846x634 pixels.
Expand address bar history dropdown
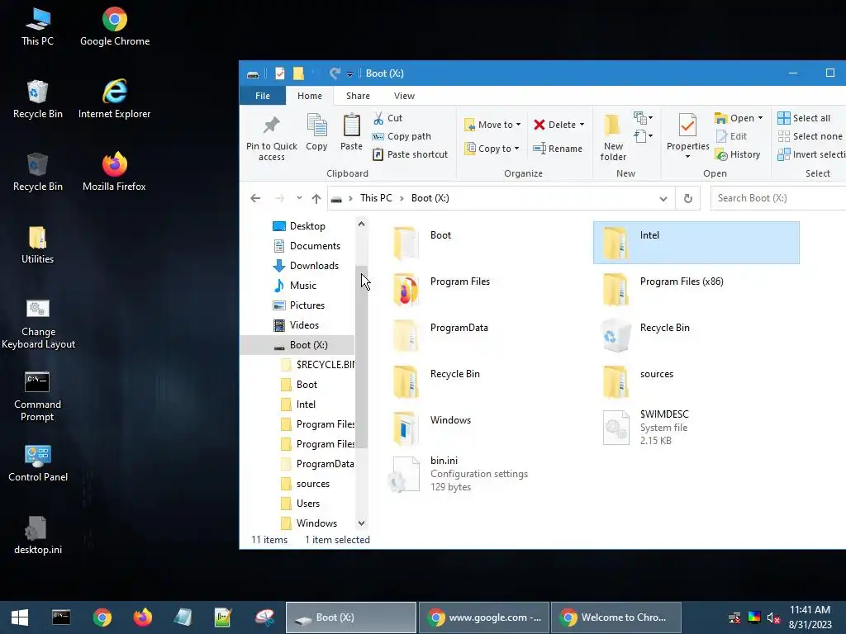663,198
